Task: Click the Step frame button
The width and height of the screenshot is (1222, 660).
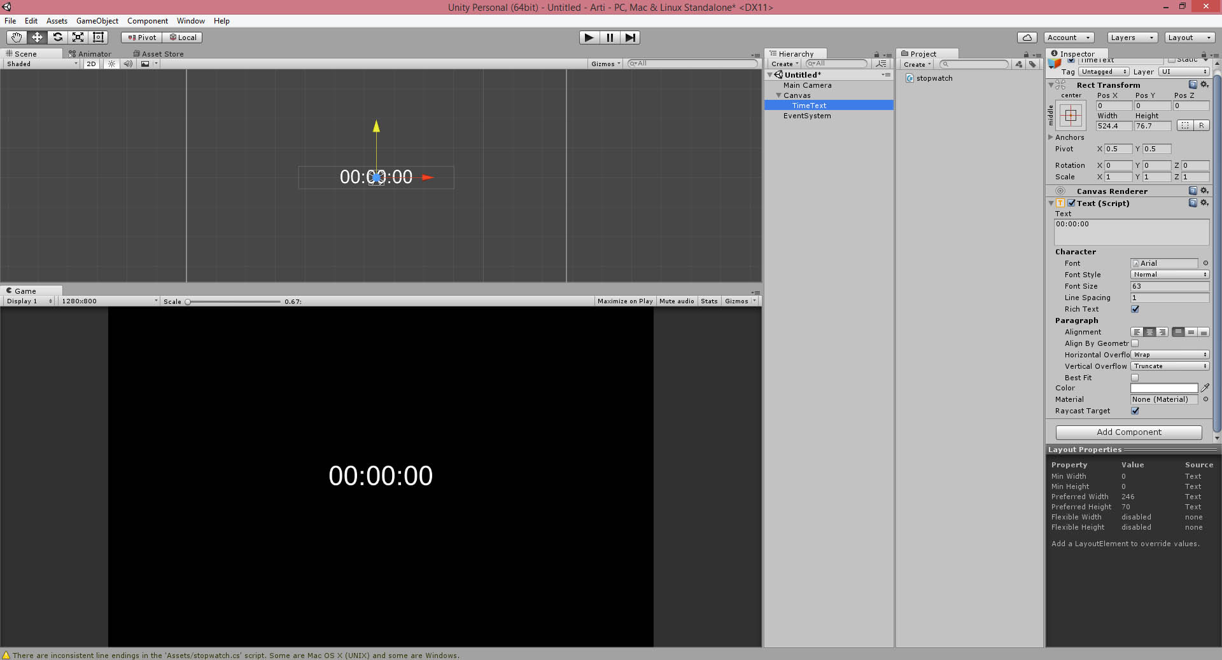Action: point(630,38)
